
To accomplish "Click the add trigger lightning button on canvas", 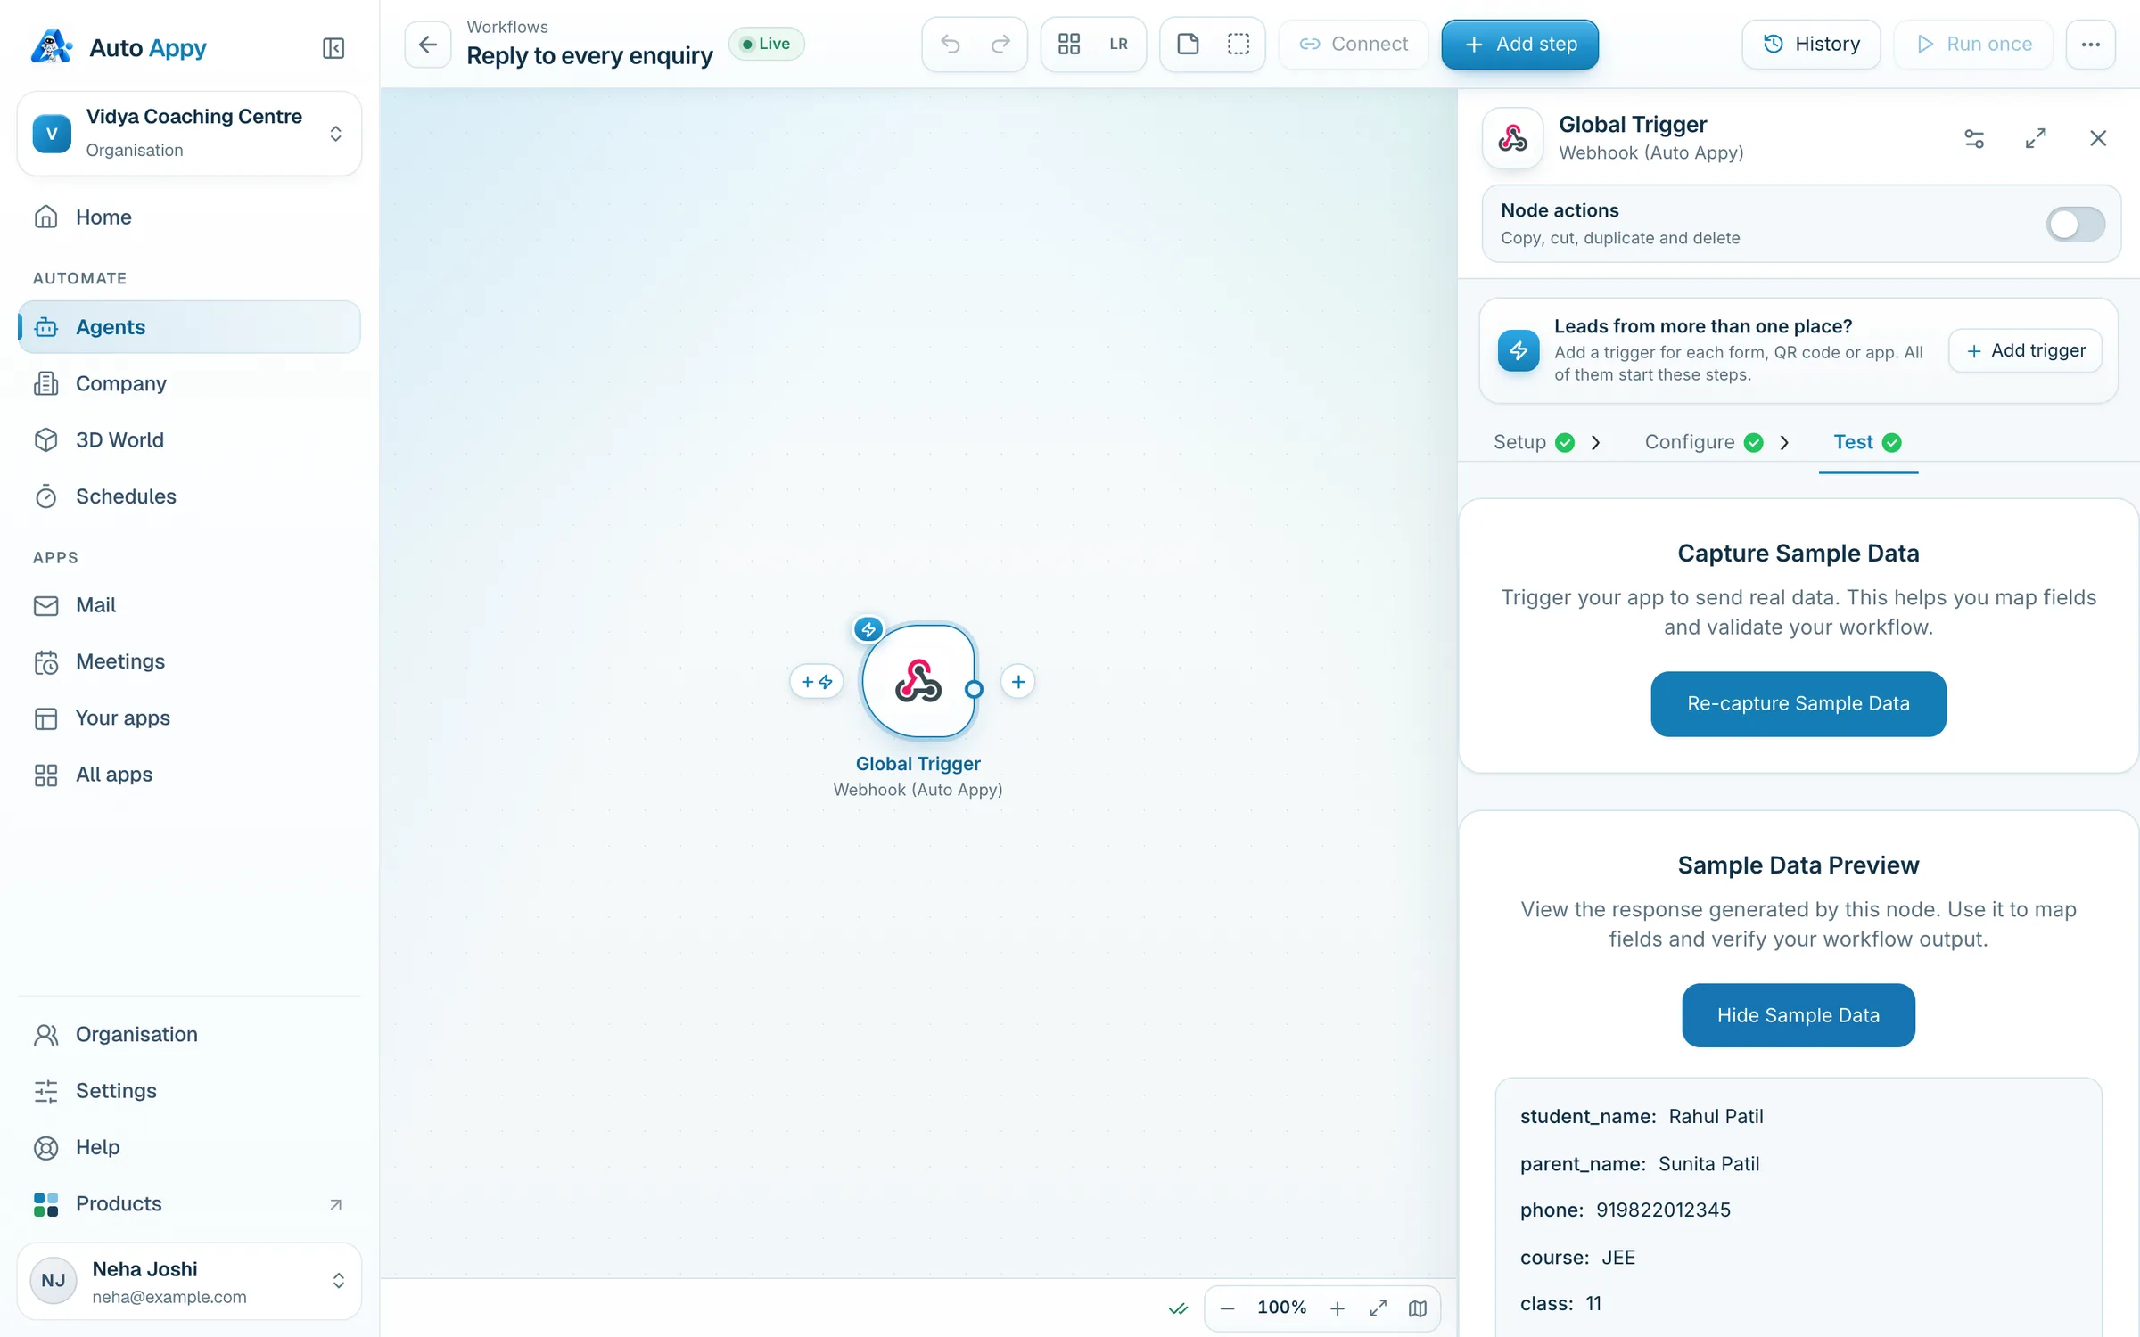I will point(816,682).
